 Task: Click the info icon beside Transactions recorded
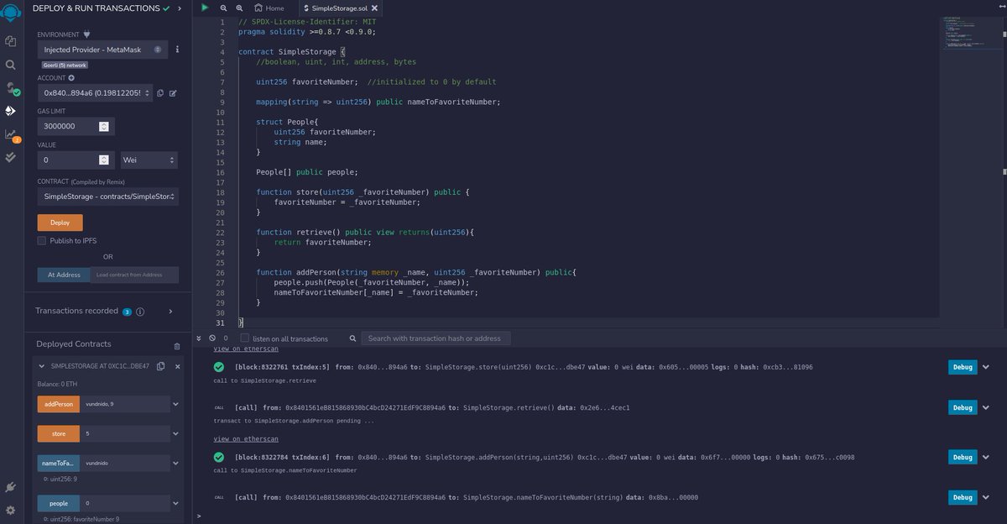(x=140, y=312)
